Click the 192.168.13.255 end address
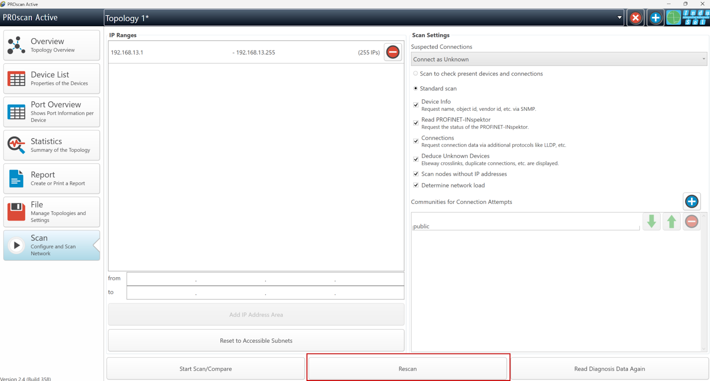The image size is (710, 381). [x=256, y=52]
